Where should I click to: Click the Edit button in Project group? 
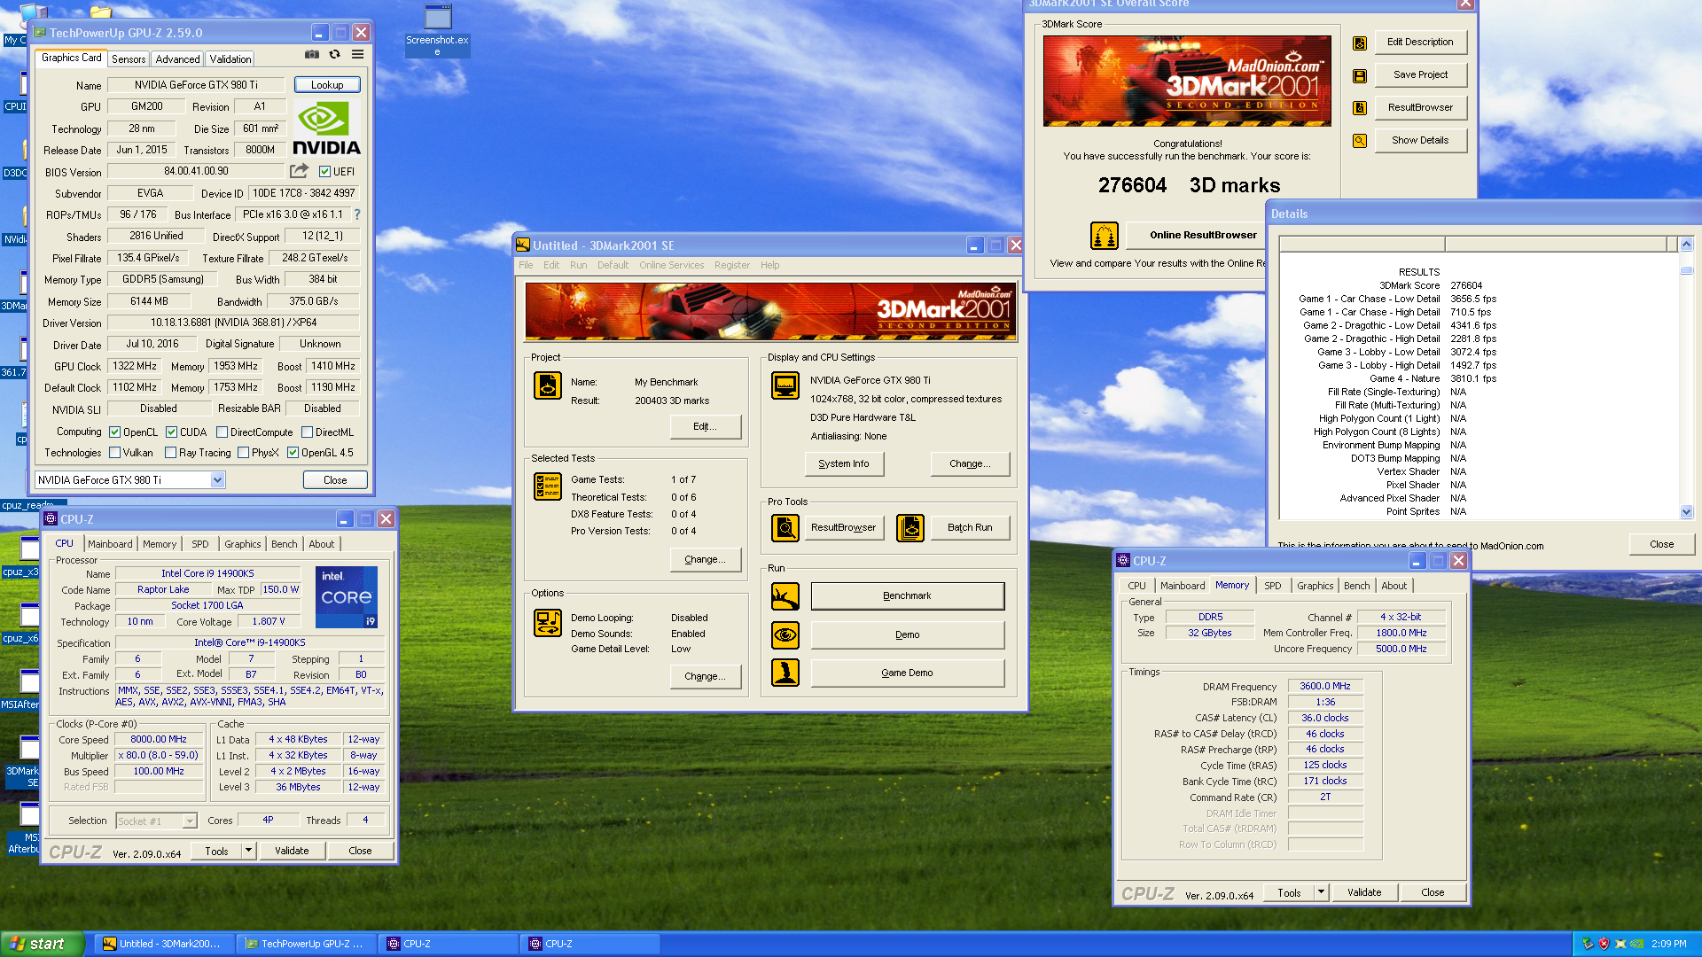pos(705,427)
